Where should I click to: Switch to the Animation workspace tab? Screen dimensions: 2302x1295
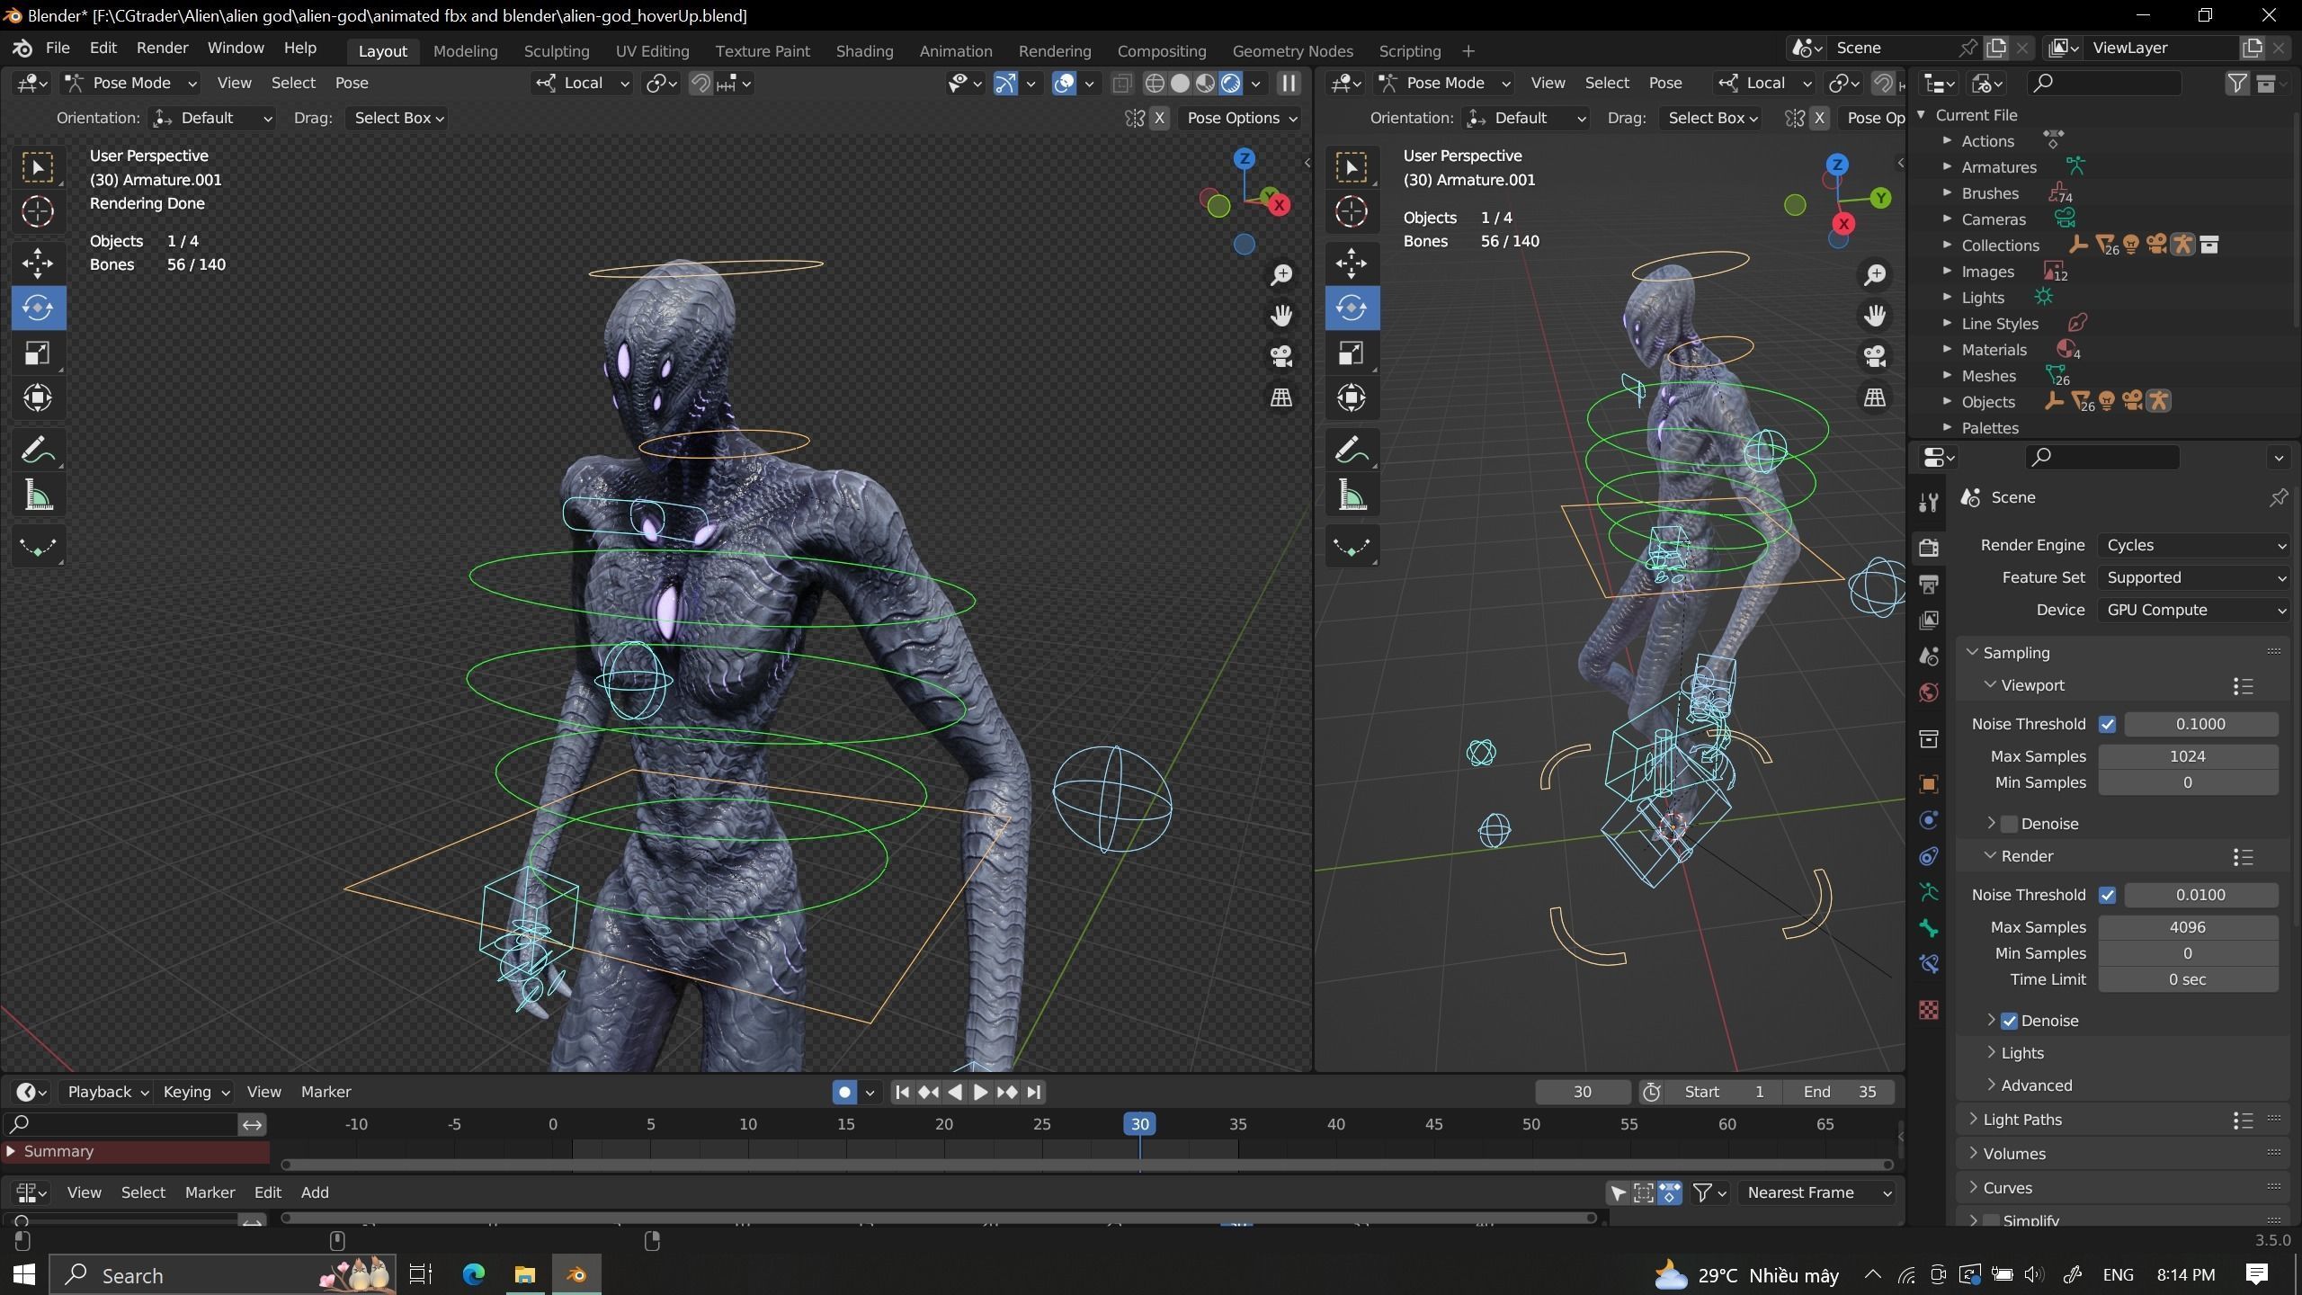[956, 51]
